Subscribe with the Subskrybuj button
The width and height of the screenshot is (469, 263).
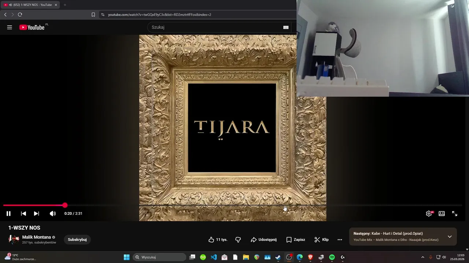point(77,240)
